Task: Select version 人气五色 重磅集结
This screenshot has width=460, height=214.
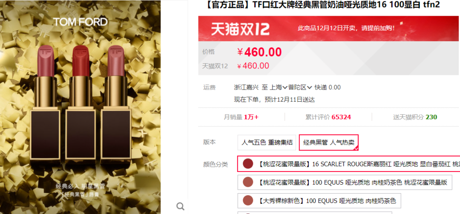Action: click(x=267, y=143)
